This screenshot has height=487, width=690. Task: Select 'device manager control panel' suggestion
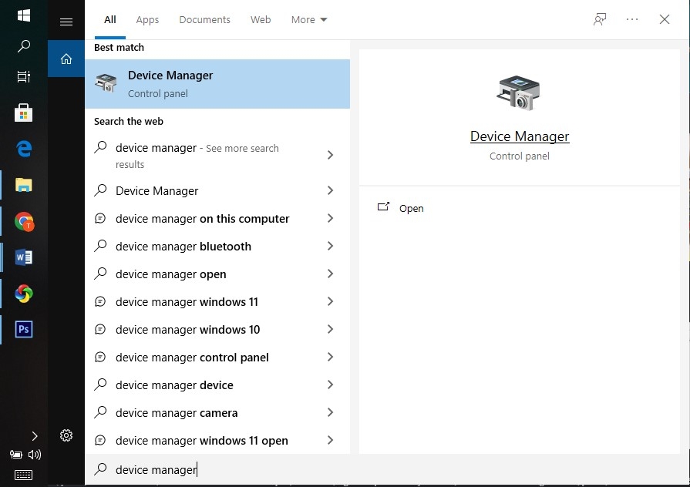tap(217, 358)
